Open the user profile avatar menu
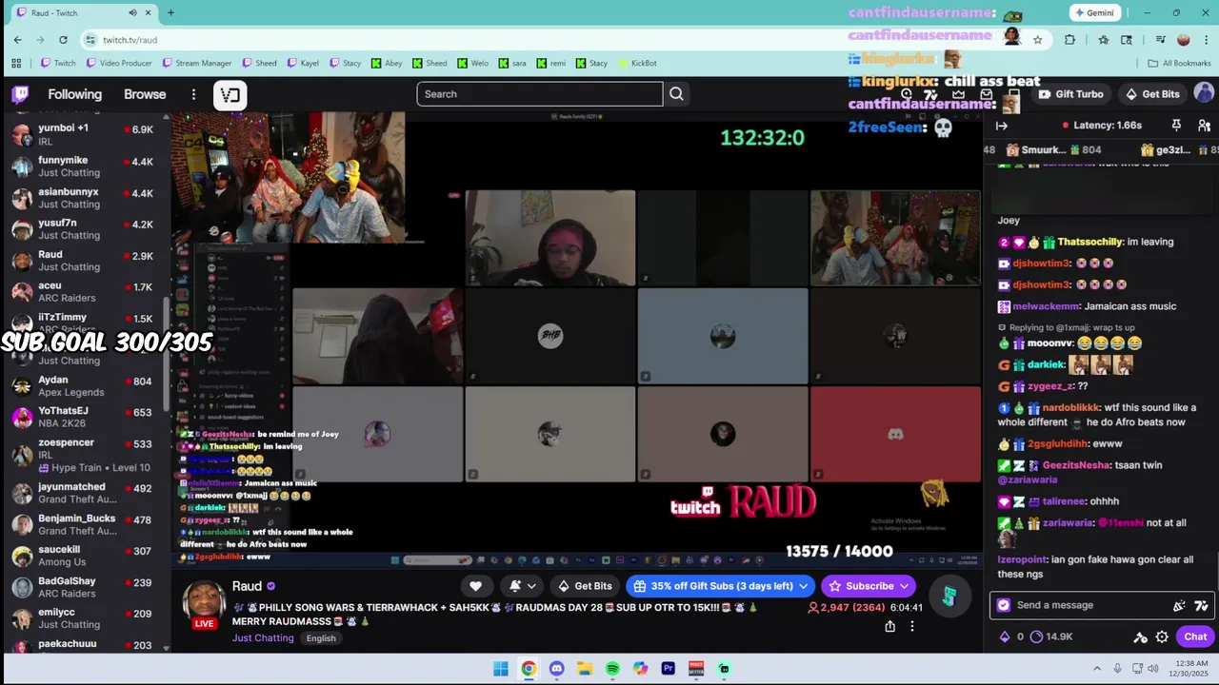 click(1204, 93)
